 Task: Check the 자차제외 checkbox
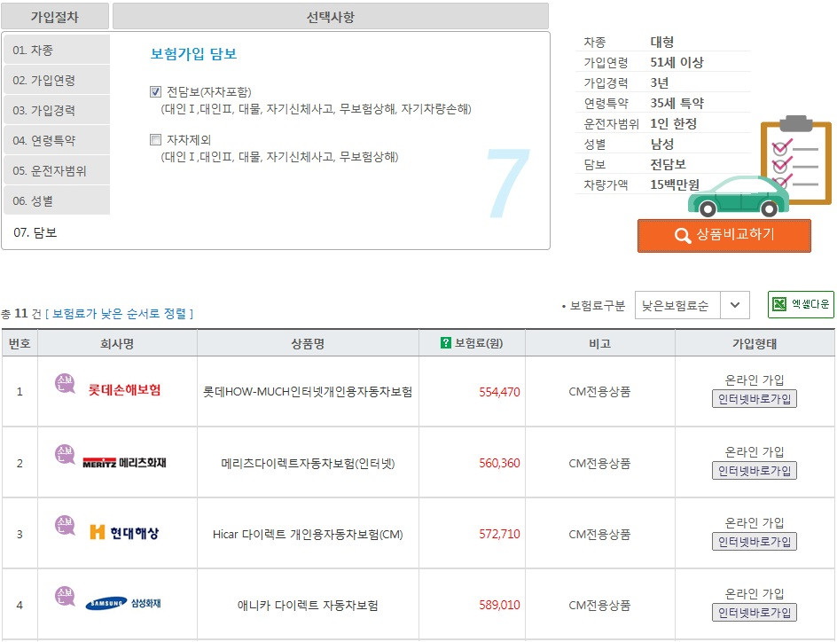tap(155, 140)
